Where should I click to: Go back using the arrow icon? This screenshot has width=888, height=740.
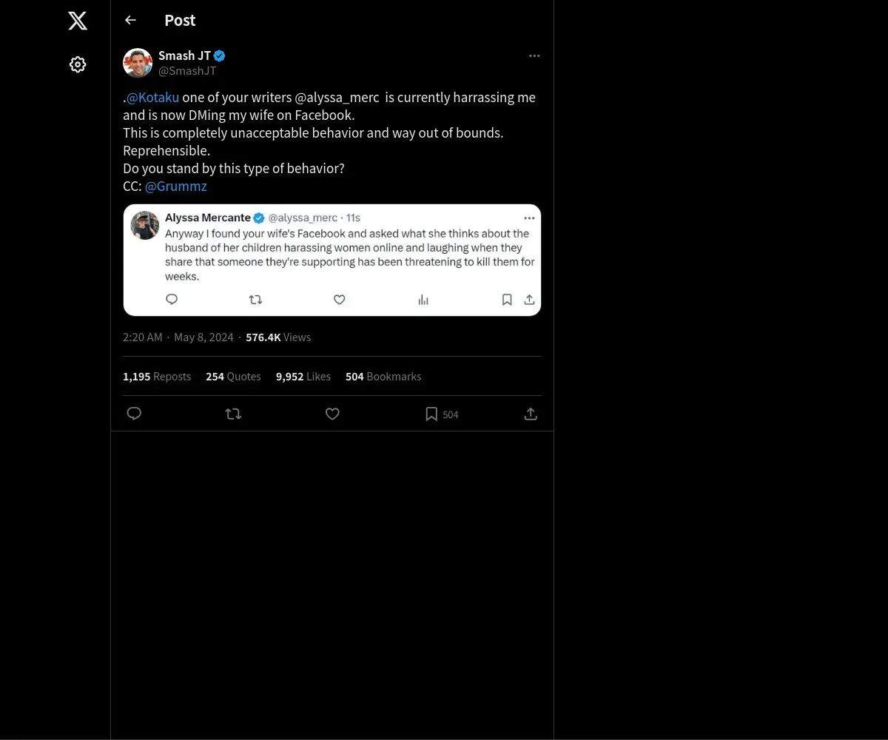(131, 20)
